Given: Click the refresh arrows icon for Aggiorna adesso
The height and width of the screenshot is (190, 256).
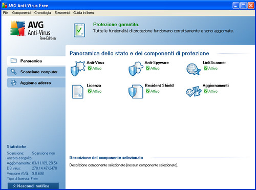Looking at the screenshot, I should [x=13, y=82].
